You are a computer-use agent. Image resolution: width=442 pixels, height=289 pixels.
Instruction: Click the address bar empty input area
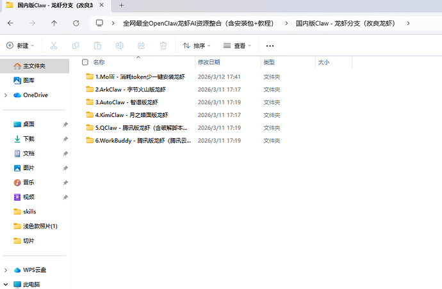click(x=425, y=24)
